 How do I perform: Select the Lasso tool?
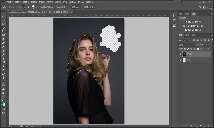pyautogui.click(x=3, y=24)
